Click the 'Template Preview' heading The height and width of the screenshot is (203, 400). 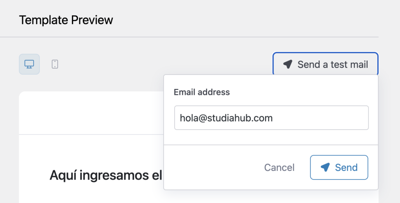(66, 20)
